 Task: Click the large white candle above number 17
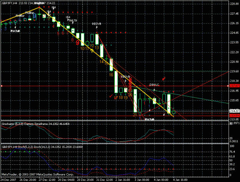116,82
